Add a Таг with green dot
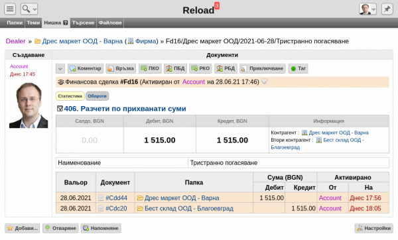 (298, 68)
